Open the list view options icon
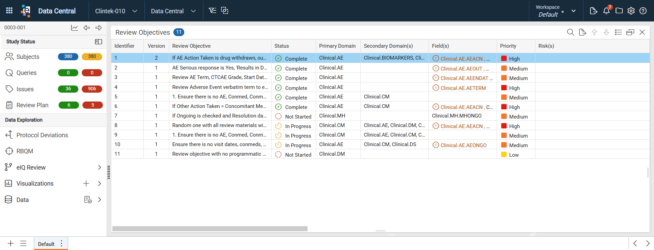 pos(618,32)
